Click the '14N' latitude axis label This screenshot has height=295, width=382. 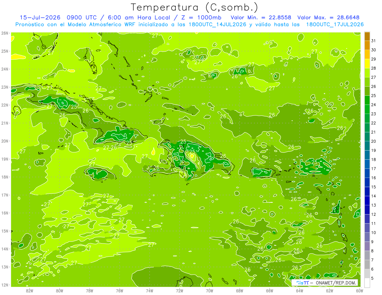(x=5, y=249)
